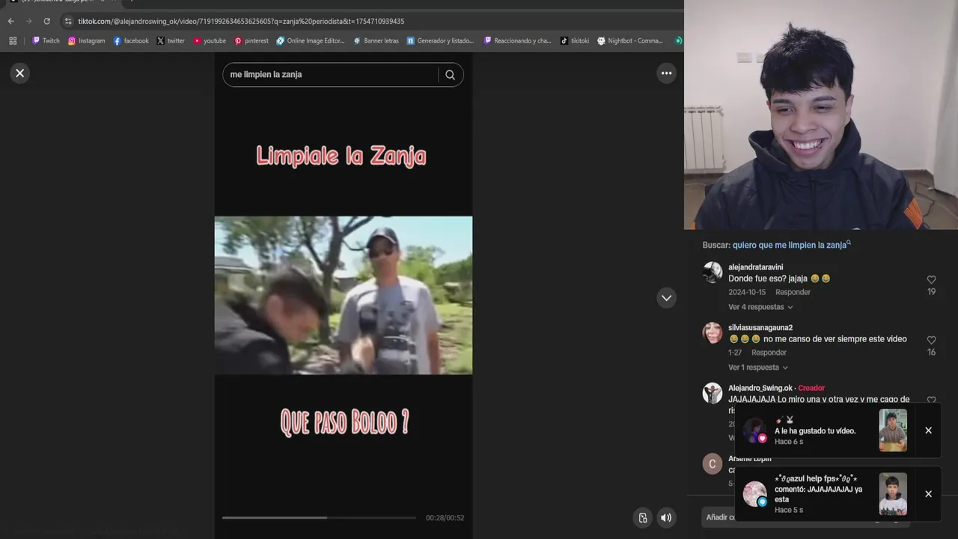Screen dimensions: 958x539
Task: Toggle the auto-scroll icon beside the volume button
Action: click(643, 517)
